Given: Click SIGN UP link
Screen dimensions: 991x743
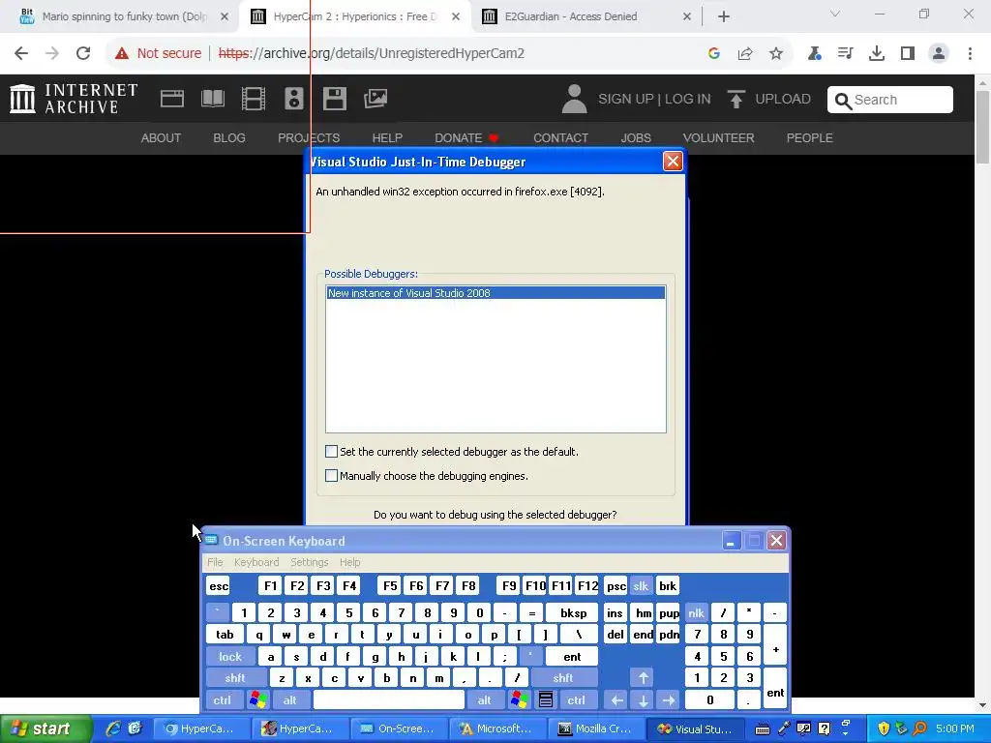Looking at the screenshot, I should [x=626, y=100].
